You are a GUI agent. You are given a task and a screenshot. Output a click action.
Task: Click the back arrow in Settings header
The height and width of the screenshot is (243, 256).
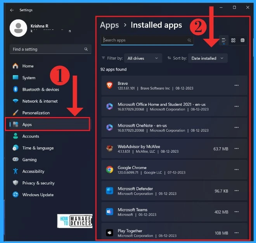[x=12, y=10]
